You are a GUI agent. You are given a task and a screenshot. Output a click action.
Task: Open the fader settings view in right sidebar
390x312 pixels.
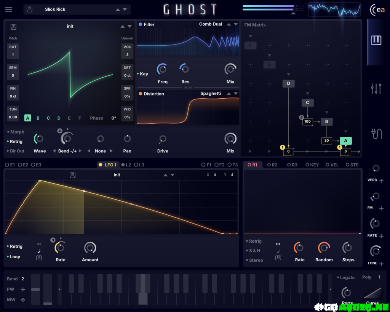coord(376,88)
